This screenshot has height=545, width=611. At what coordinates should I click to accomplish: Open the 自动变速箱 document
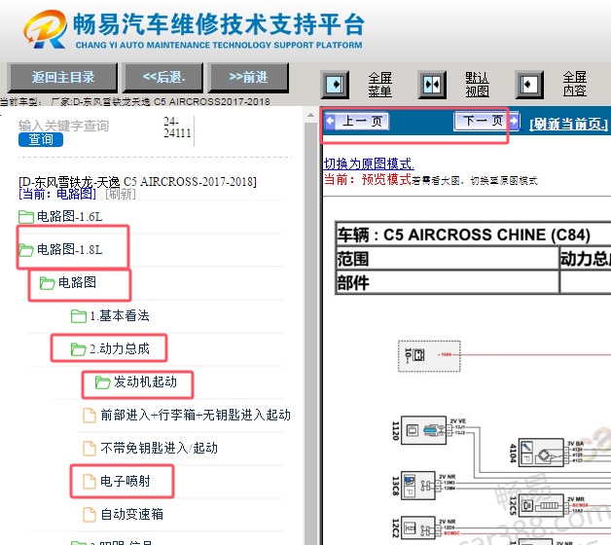coord(131,515)
